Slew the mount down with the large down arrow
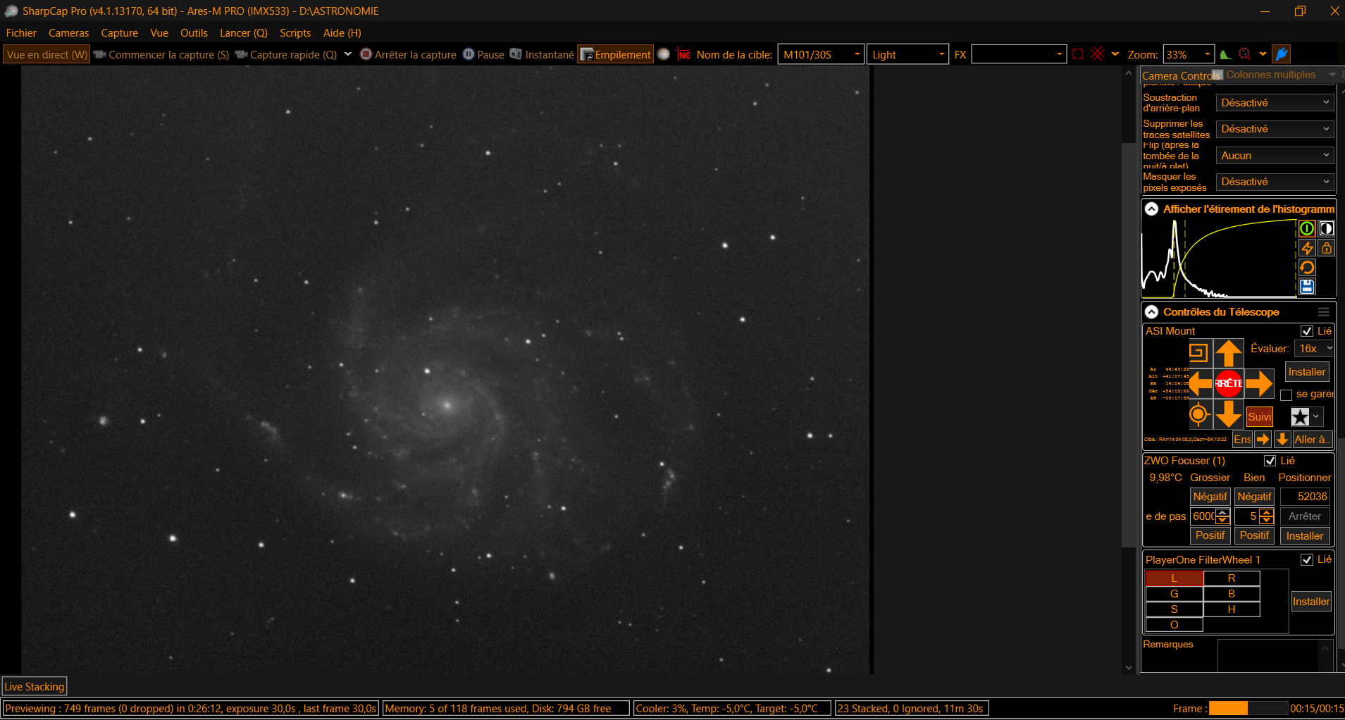The width and height of the screenshot is (1345, 720). pos(1229,414)
